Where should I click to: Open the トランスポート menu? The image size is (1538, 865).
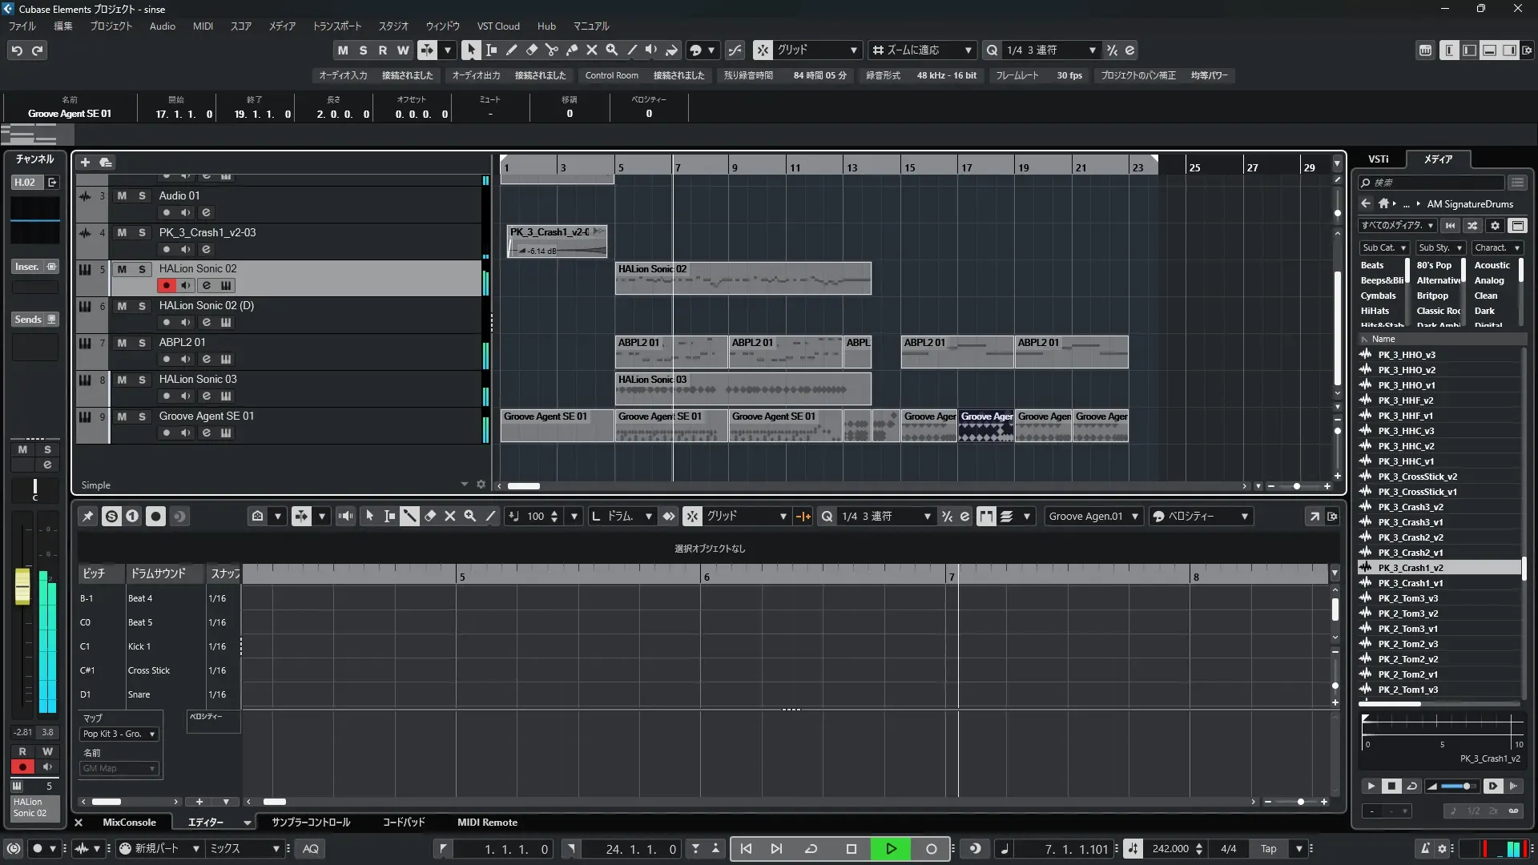pyautogui.click(x=336, y=26)
